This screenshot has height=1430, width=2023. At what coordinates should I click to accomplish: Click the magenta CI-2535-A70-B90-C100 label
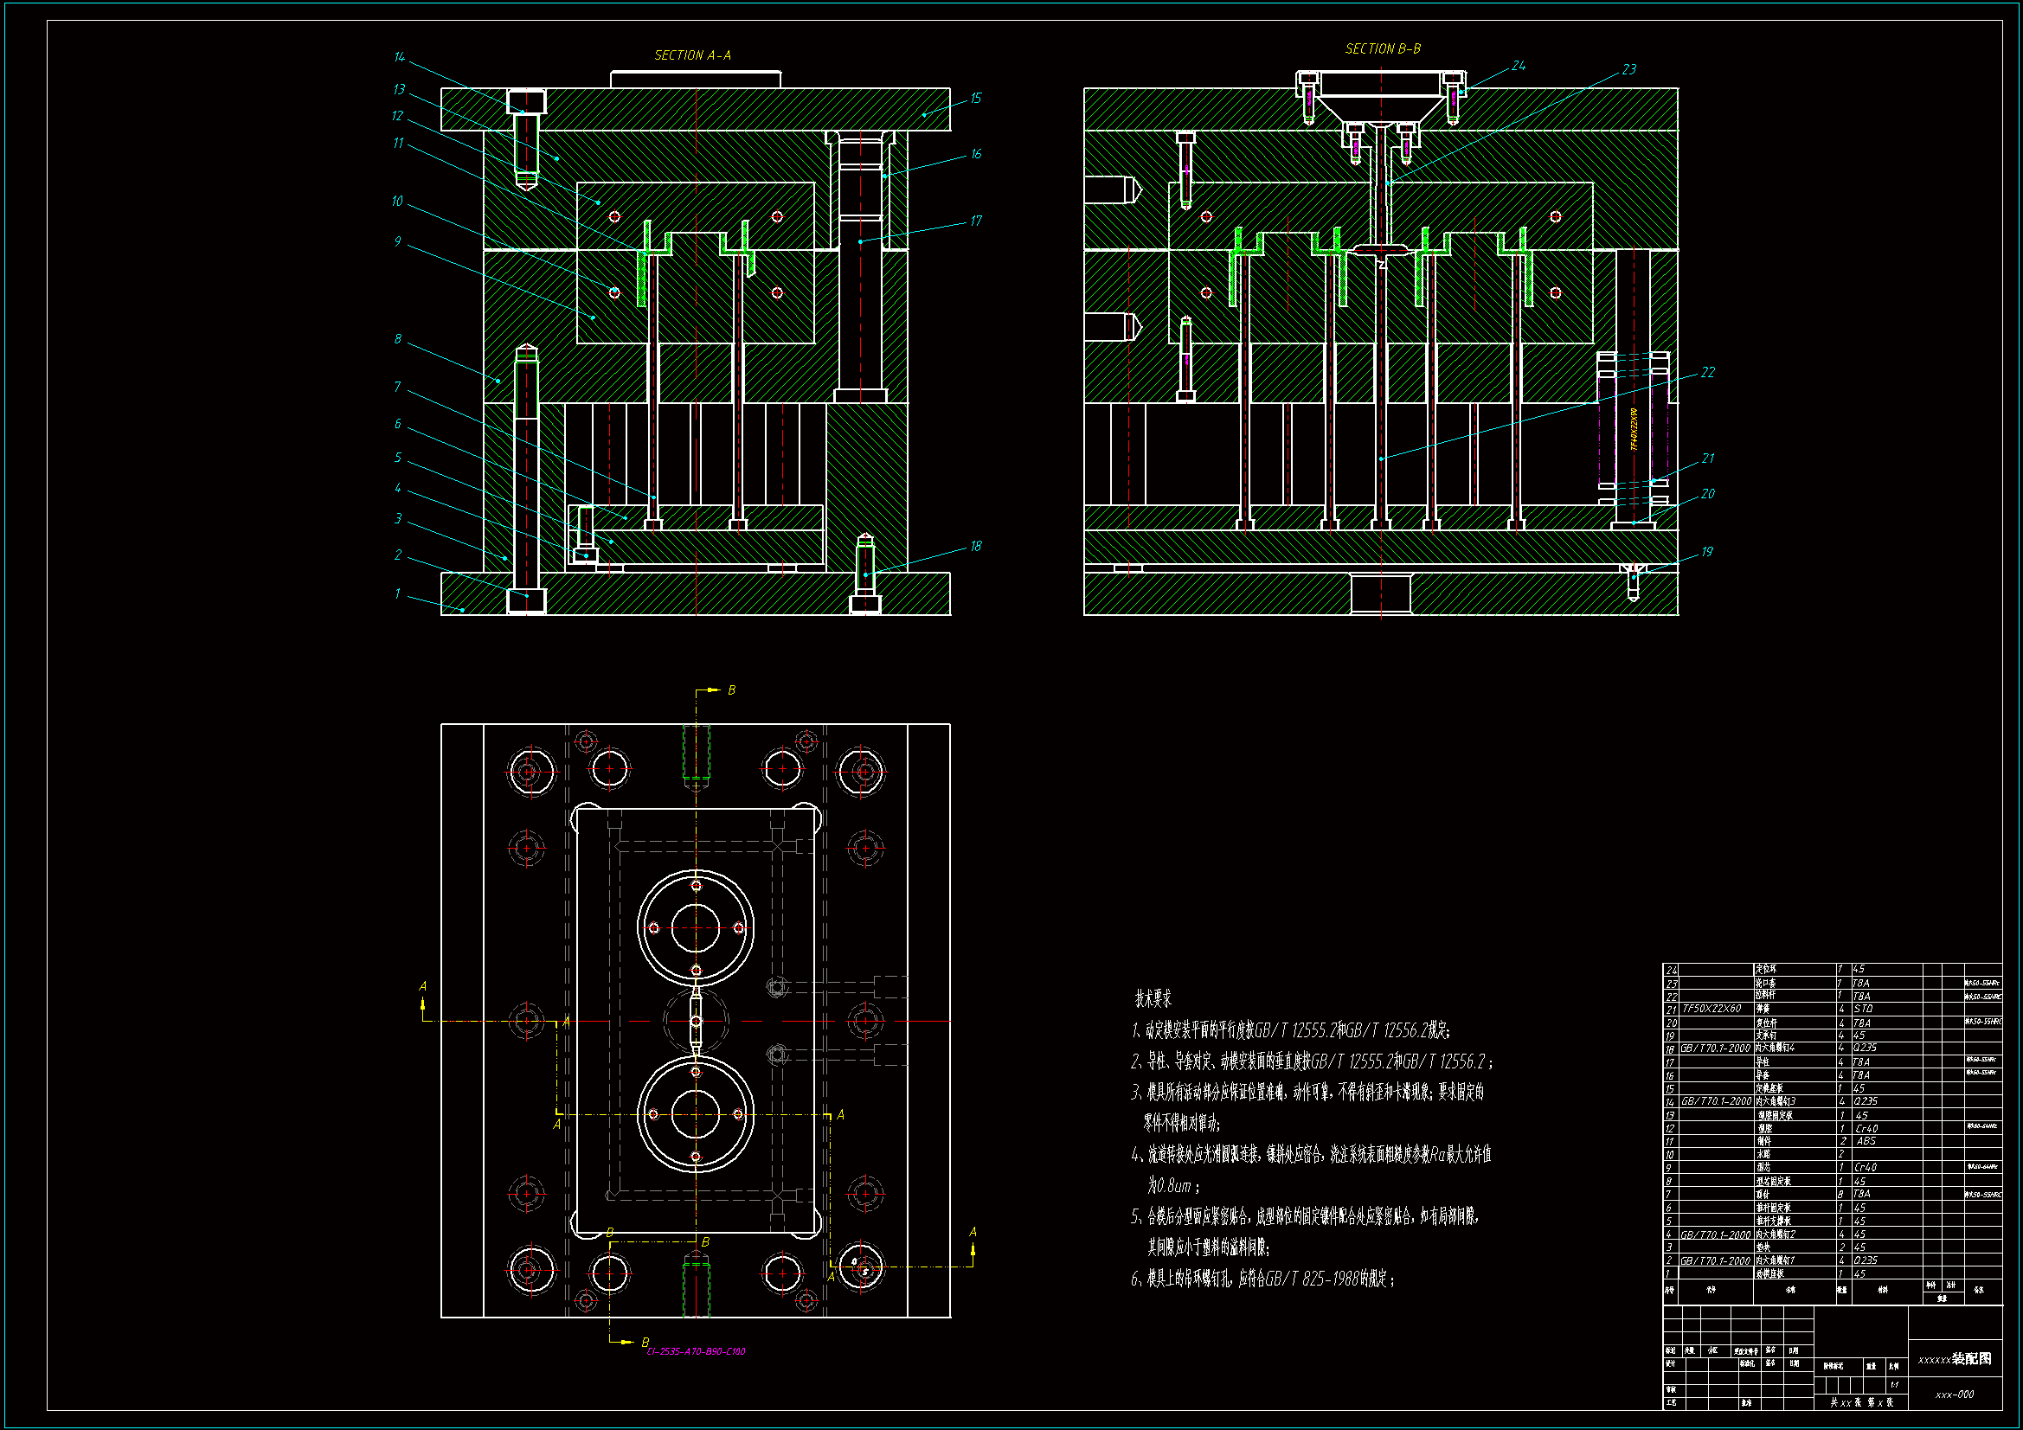pyautogui.click(x=695, y=1350)
